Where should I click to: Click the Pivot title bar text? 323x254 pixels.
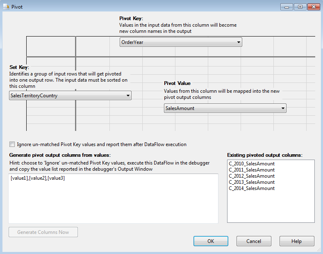tap(17, 7)
